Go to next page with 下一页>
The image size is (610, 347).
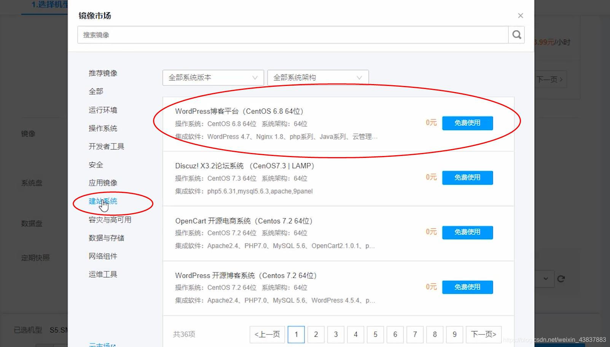pos(484,334)
